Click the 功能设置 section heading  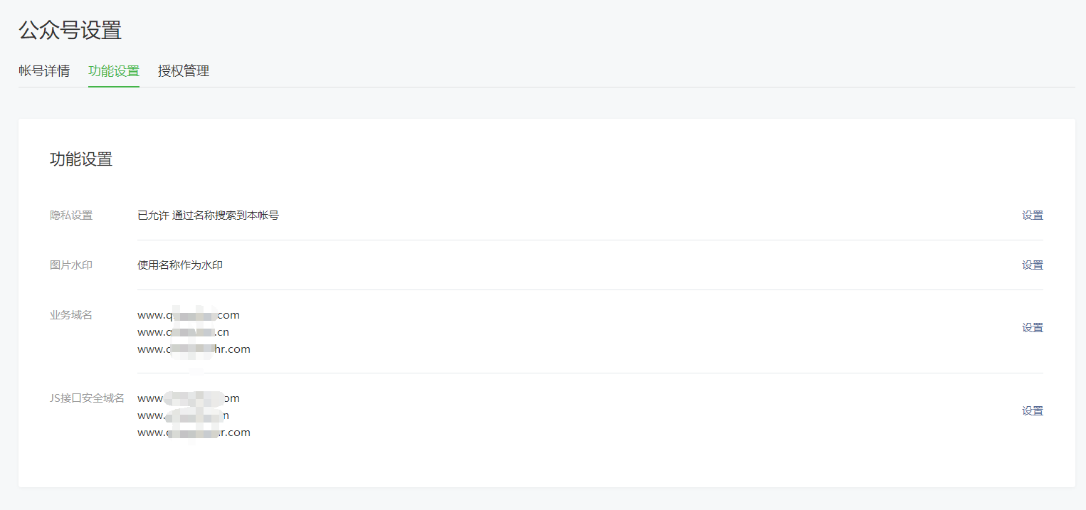[x=81, y=159]
